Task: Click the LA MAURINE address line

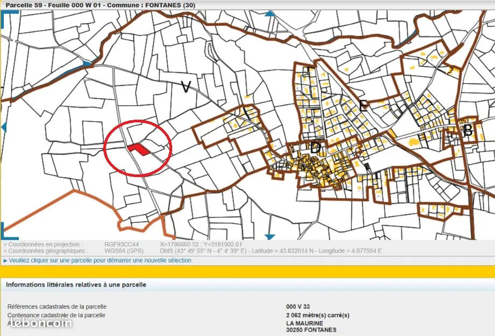Action: [x=305, y=324]
